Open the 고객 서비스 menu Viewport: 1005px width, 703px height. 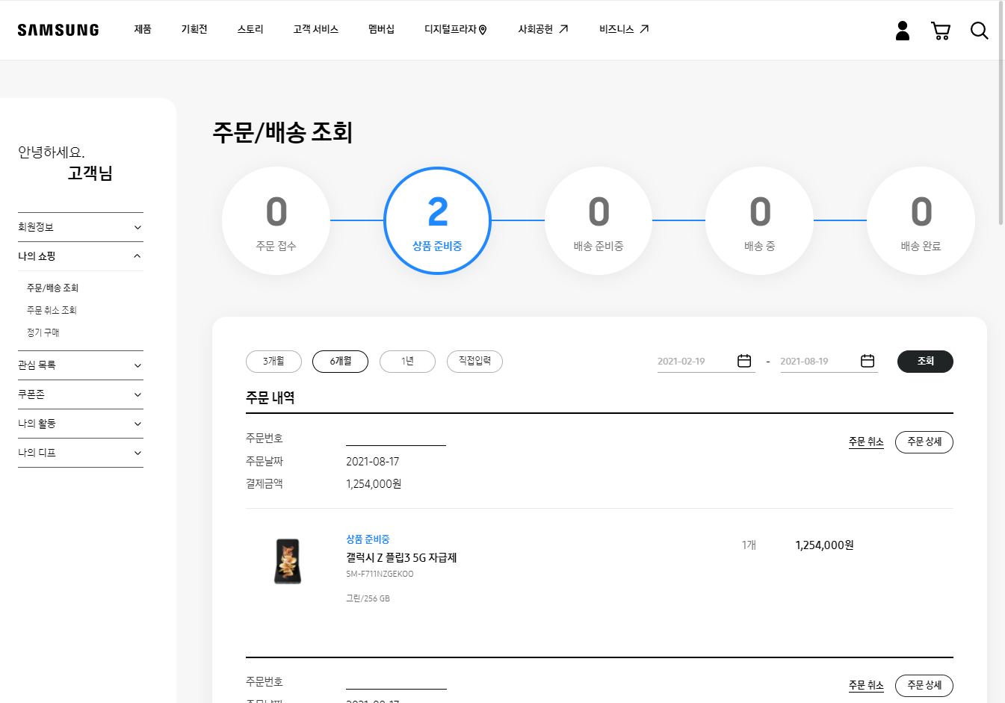point(315,29)
